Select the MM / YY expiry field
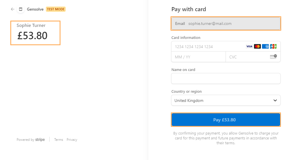This screenshot has height=160, width=305. (198, 57)
